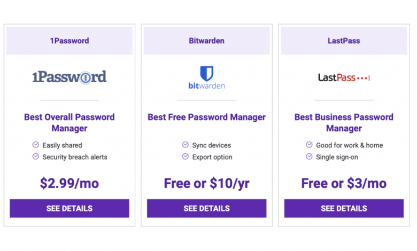Click checkmark icon beside Single sign-on
Image resolution: width=417 pixels, height=251 pixels.
pos(309,156)
